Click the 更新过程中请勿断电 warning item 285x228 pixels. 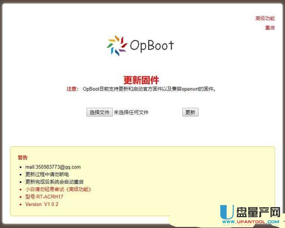pos(47,174)
